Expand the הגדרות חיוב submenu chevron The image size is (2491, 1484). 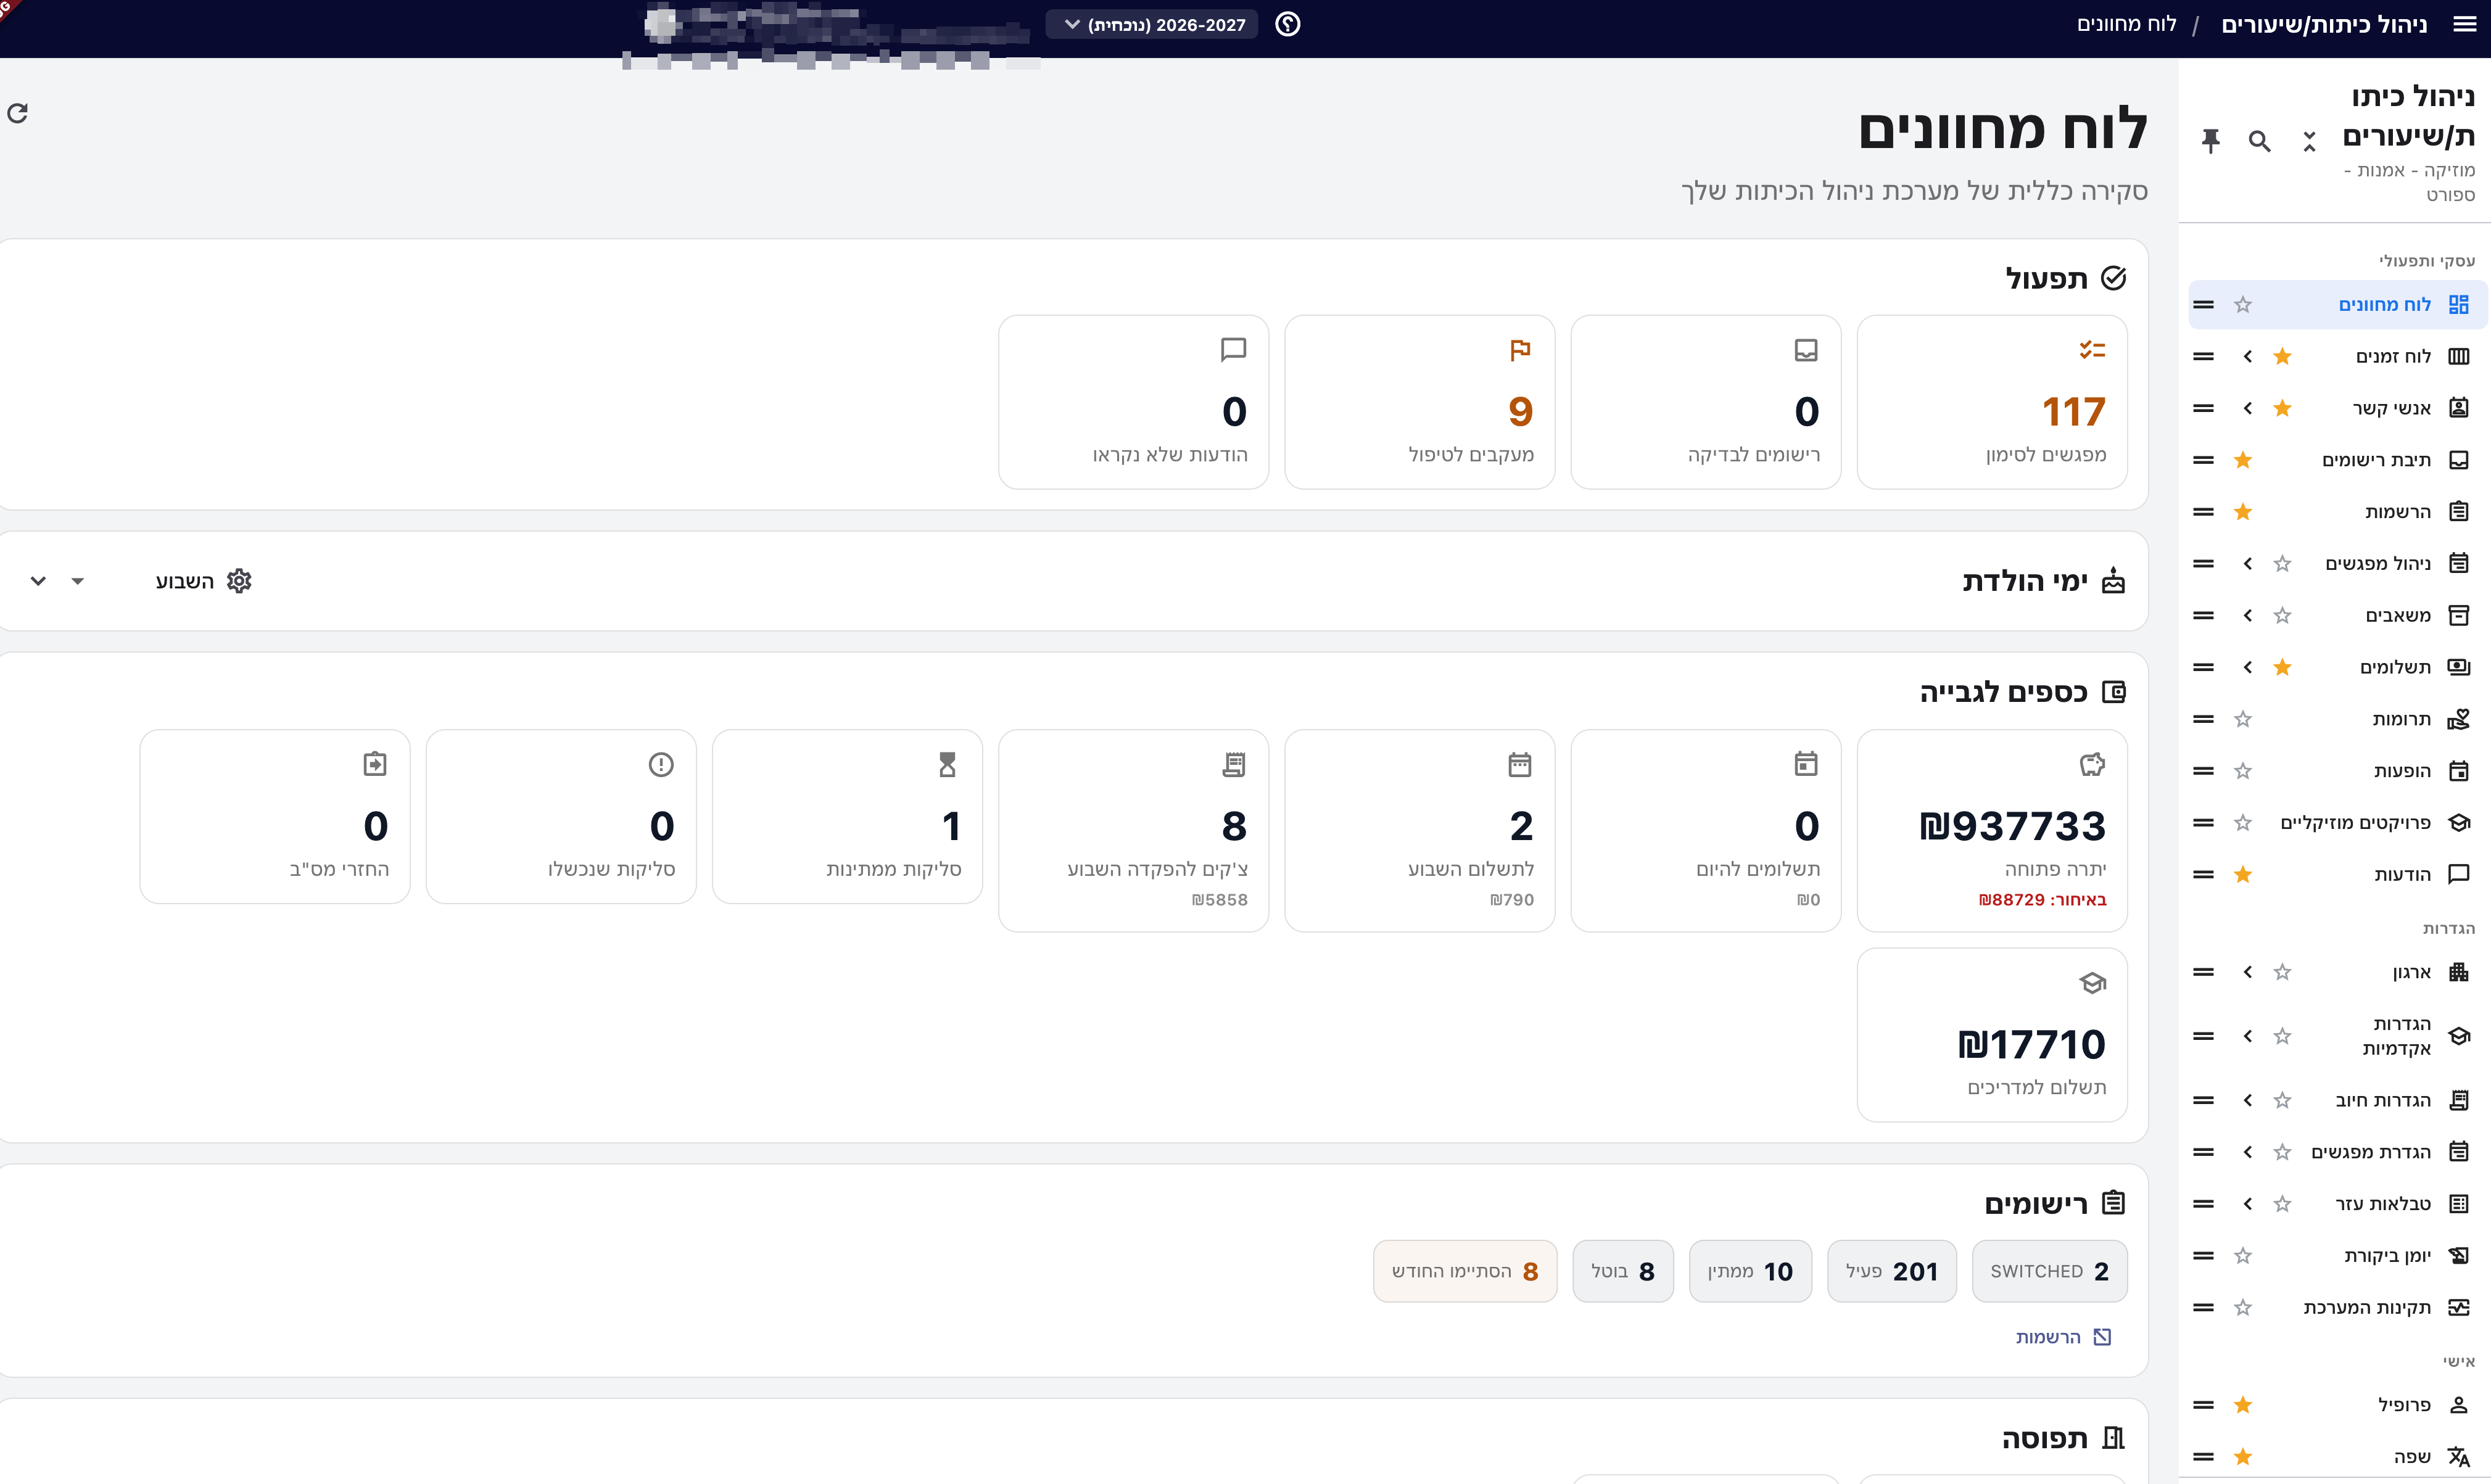tap(2247, 1100)
